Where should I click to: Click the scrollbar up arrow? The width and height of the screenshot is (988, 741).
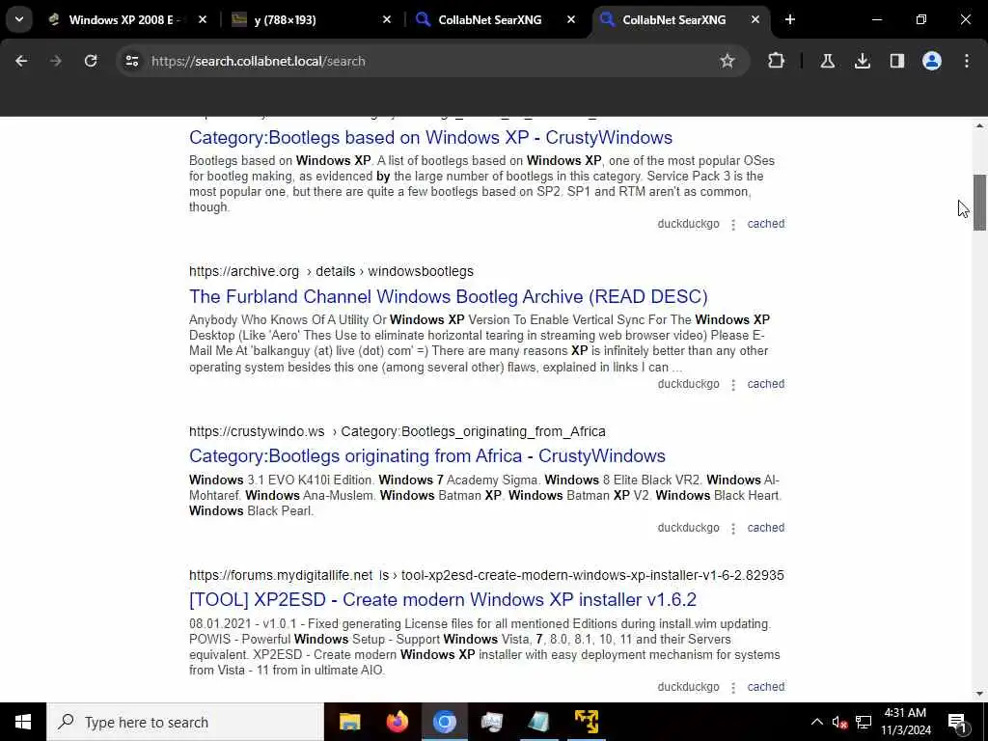click(979, 125)
